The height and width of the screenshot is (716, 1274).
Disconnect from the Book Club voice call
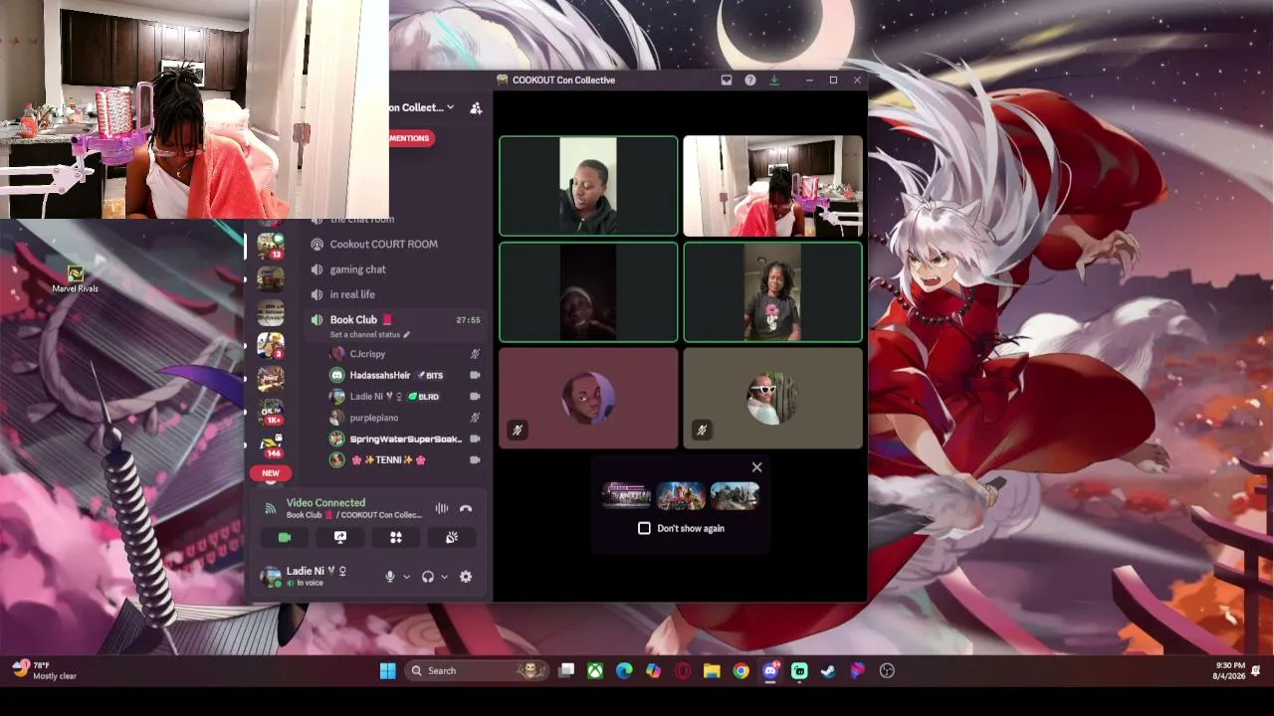pos(466,508)
